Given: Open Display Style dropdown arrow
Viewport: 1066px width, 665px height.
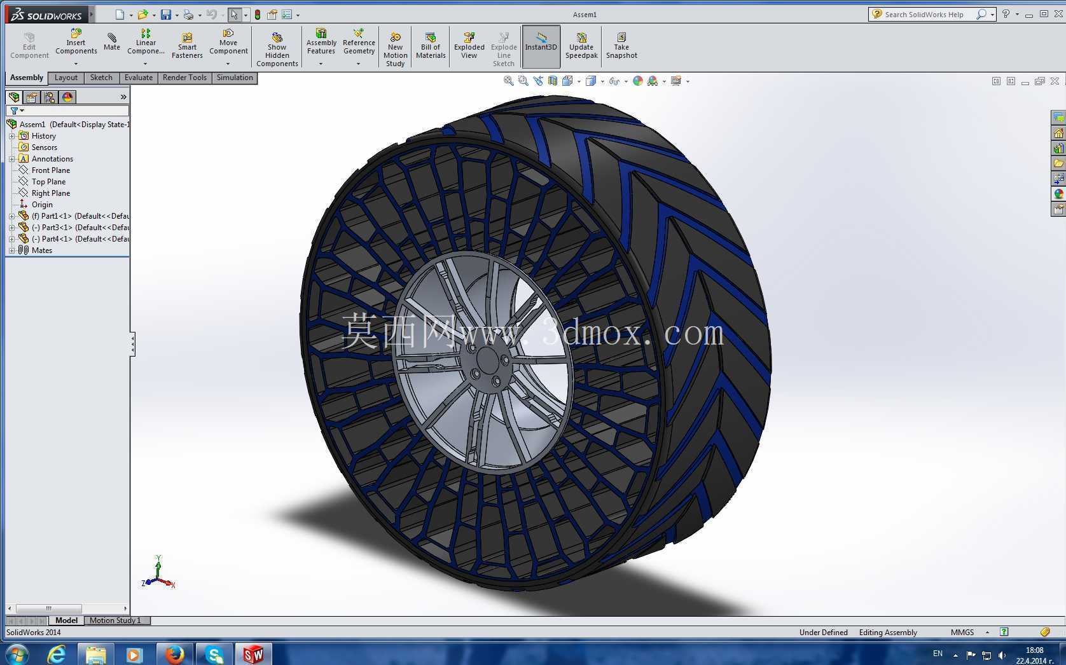Looking at the screenshot, I should tap(602, 81).
